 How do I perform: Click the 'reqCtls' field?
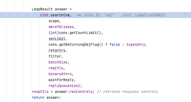coord(56,68)
